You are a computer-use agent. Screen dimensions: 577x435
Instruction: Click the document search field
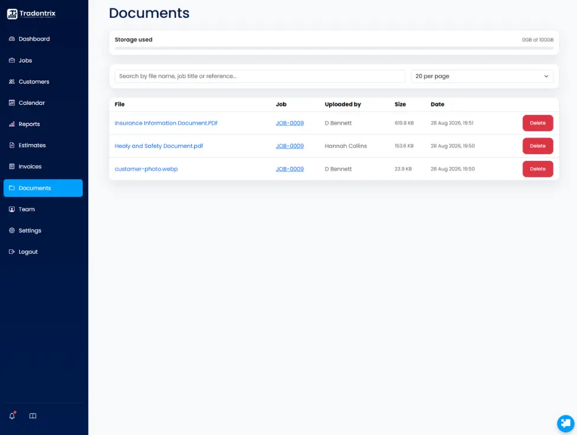tap(260, 76)
